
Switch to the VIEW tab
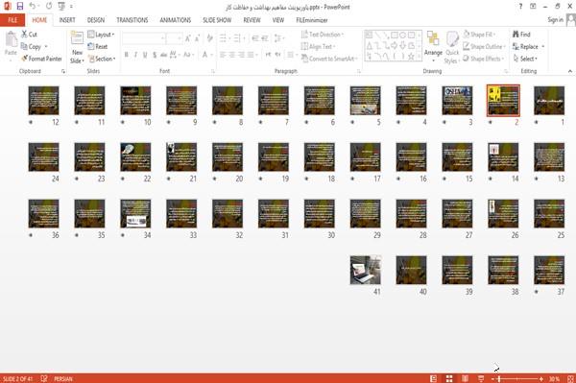pos(278,20)
